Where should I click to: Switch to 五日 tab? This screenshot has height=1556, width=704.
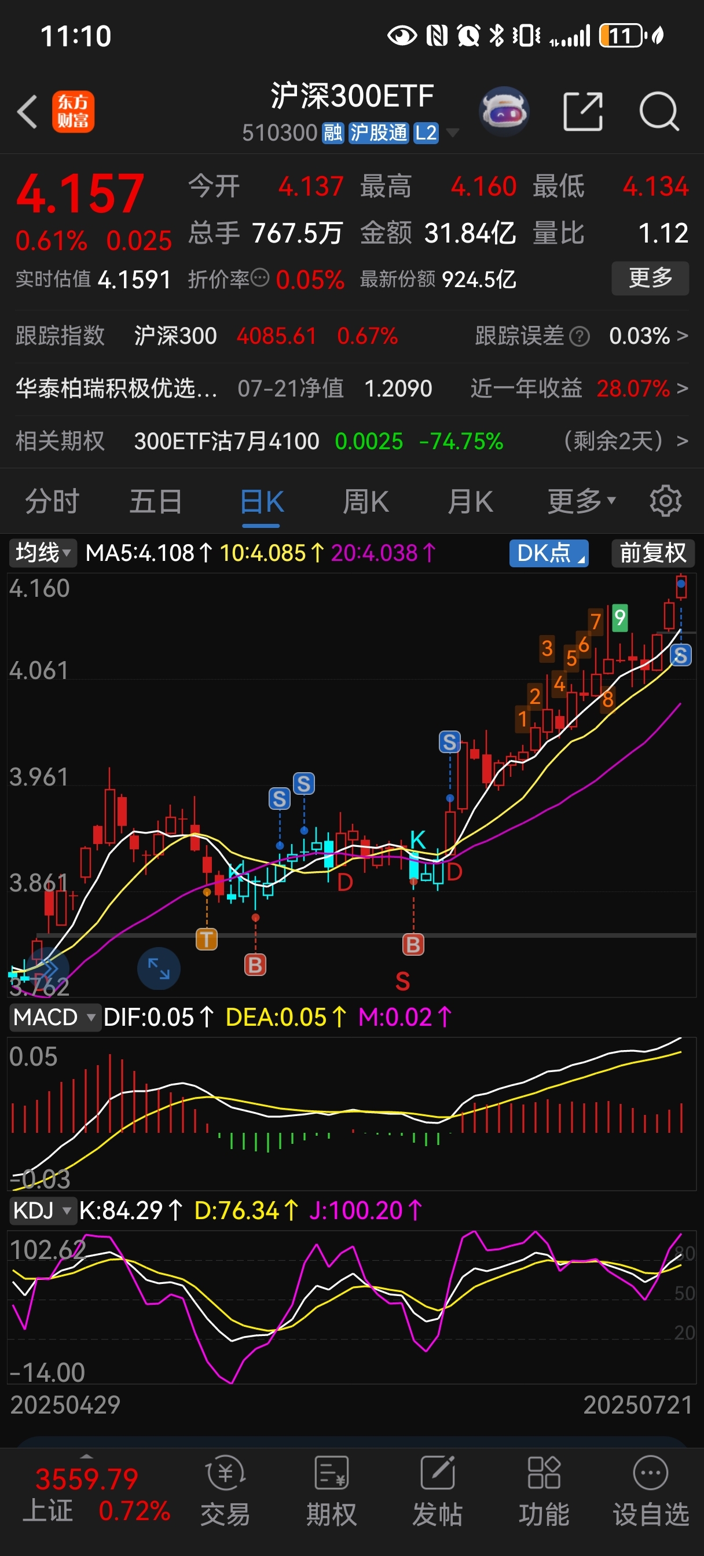click(x=156, y=501)
